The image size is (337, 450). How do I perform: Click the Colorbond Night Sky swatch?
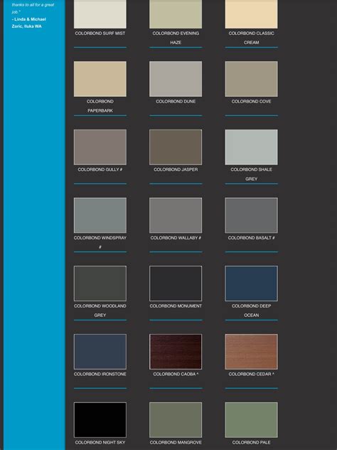pos(100,420)
